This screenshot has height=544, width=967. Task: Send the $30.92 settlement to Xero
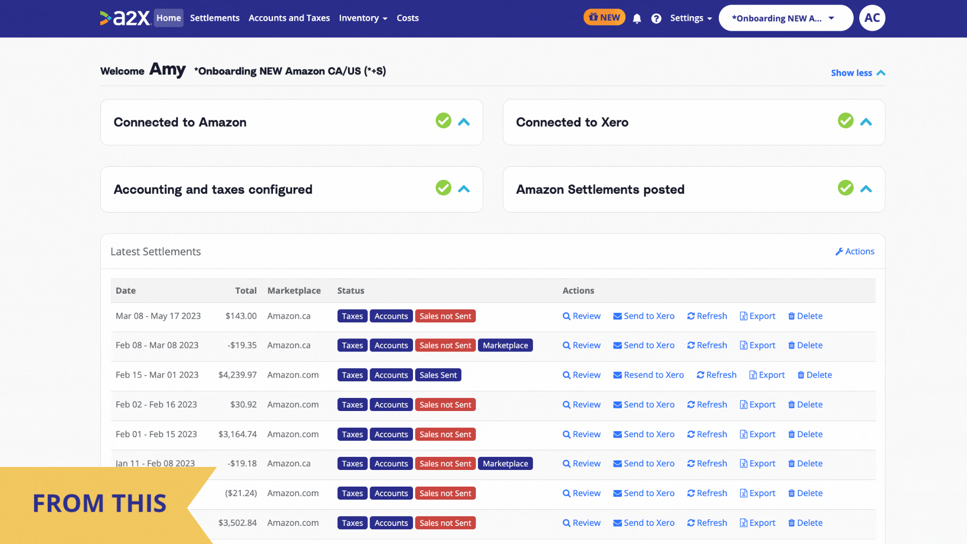(x=644, y=405)
